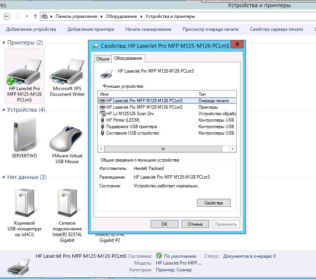Select the Intel 82574L Gigabit network adapter icon
This screenshot has height=279, width=316.
(x=67, y=203)
